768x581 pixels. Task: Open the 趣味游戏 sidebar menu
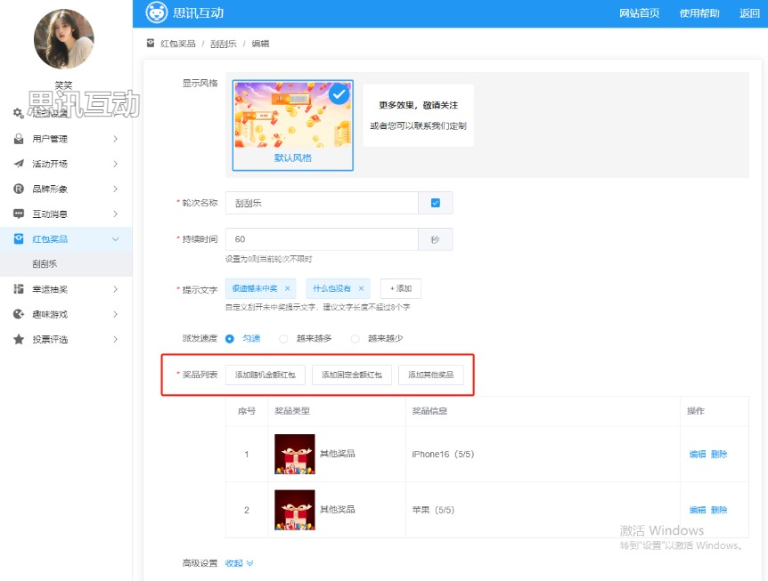click(66, 314)
